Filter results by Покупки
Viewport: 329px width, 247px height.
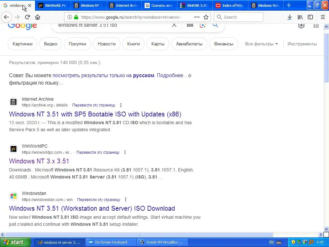click(x=77, y=44)
